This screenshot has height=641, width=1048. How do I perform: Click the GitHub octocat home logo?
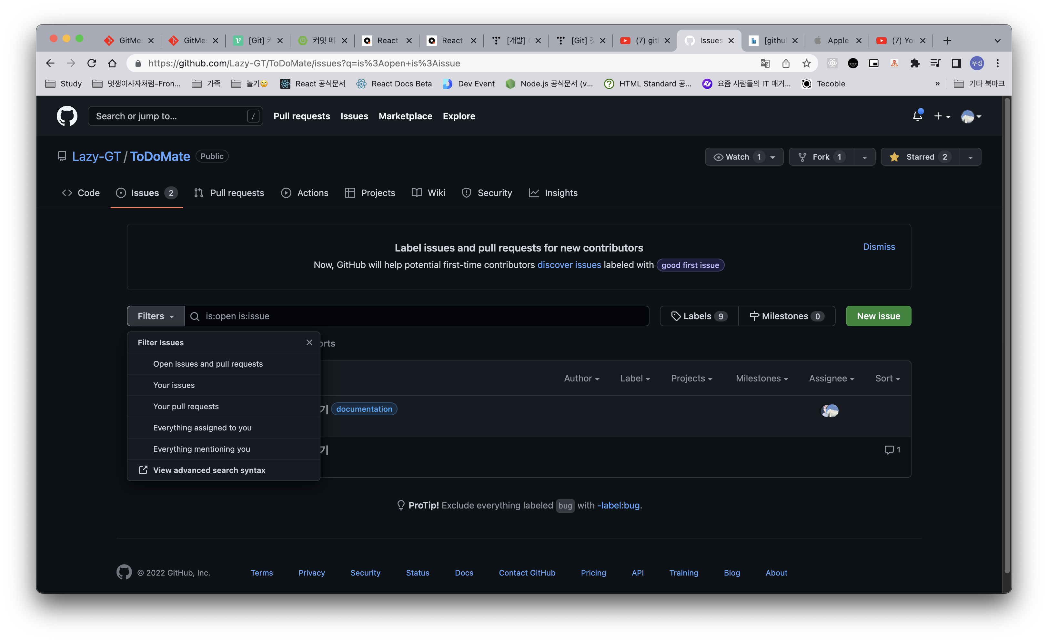(x=66, y=116)
